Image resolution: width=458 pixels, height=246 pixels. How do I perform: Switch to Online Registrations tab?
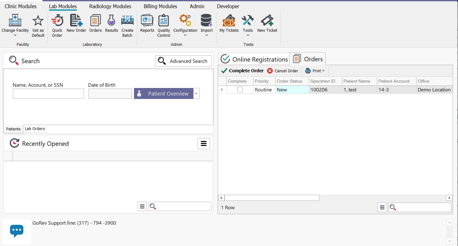[254, 59]
